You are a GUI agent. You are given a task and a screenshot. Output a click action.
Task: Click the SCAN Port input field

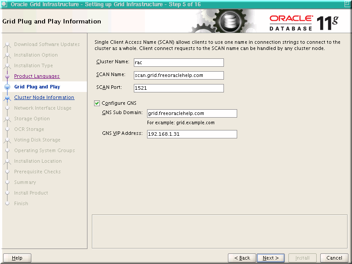click(x=179, y=88)
